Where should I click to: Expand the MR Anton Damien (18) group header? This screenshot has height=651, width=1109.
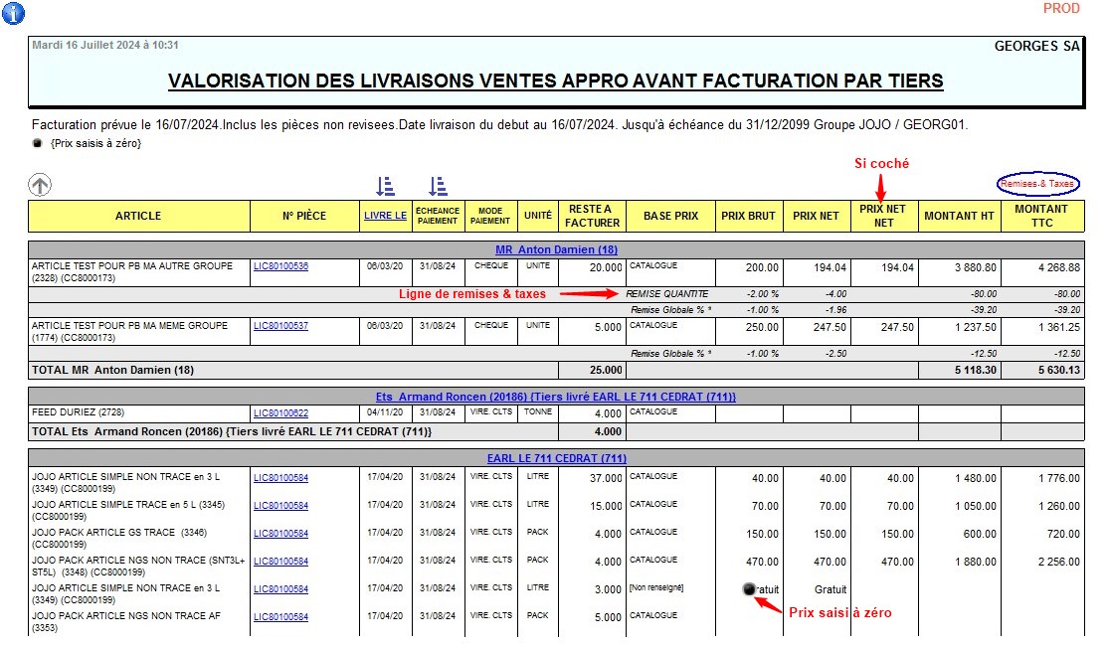click(556, 249)
